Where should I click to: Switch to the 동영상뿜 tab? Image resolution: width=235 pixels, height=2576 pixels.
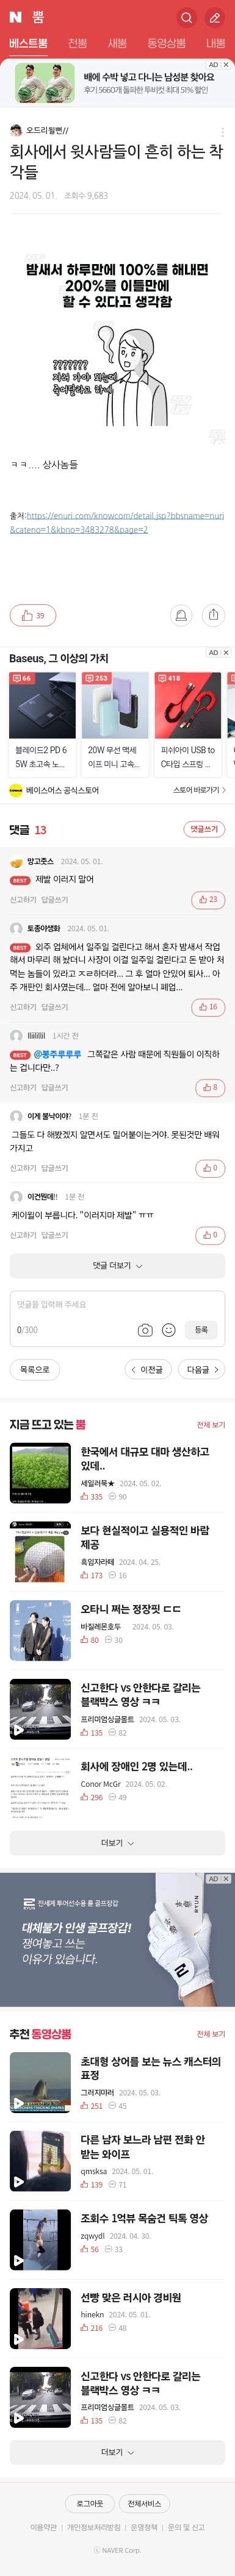pyautogui.click(x=166, y=43)
